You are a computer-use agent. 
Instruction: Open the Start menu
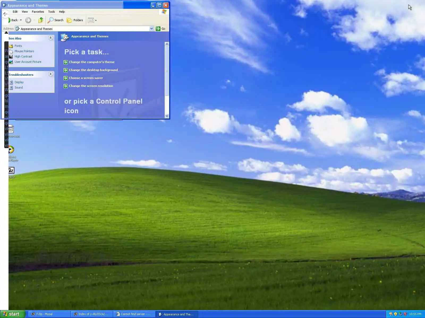pos(13,314)
